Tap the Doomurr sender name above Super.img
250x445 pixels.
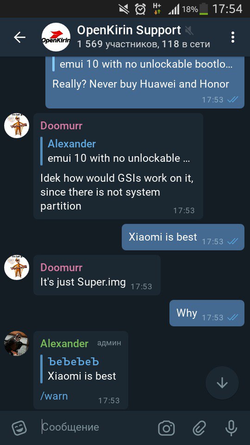[x=61, y=267]
